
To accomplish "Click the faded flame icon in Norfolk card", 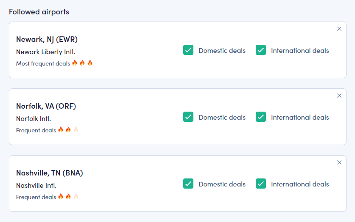I will pos(76,130).
